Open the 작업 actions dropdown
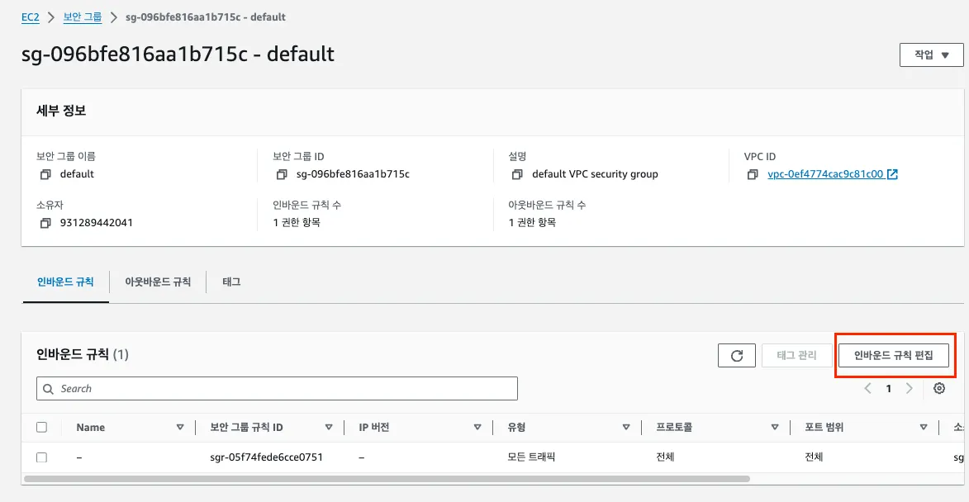 pyautogui.click(x=931, y=55)
